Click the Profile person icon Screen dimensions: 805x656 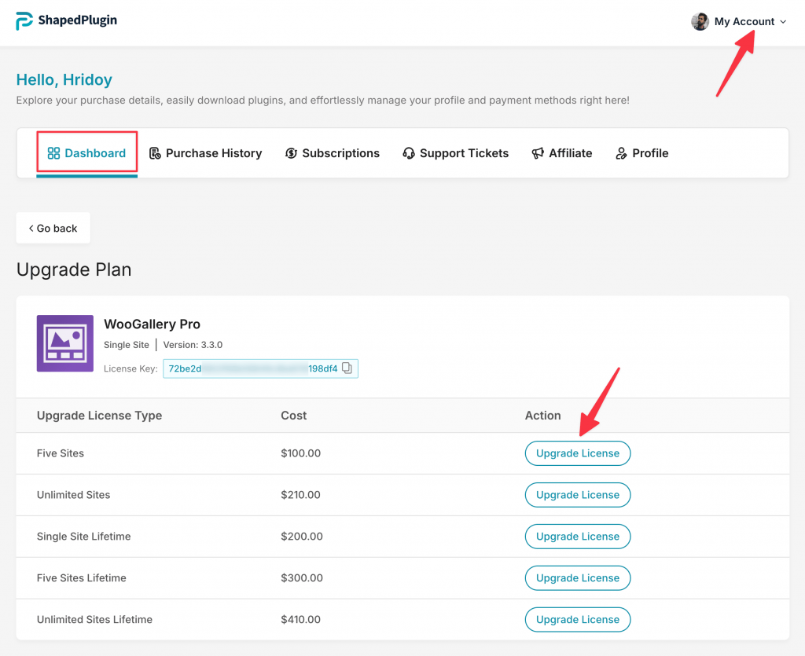click(621, 153)
